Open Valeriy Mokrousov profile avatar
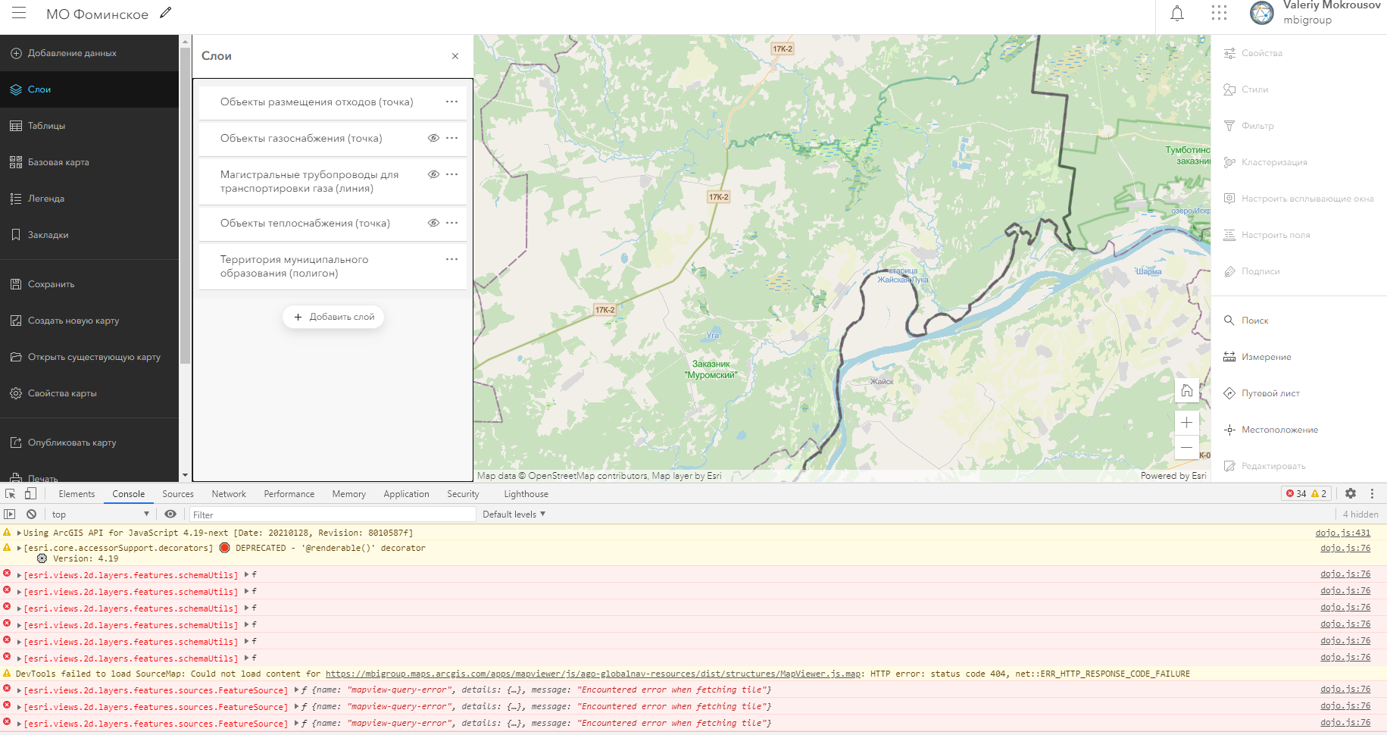 click(1262, 13)
